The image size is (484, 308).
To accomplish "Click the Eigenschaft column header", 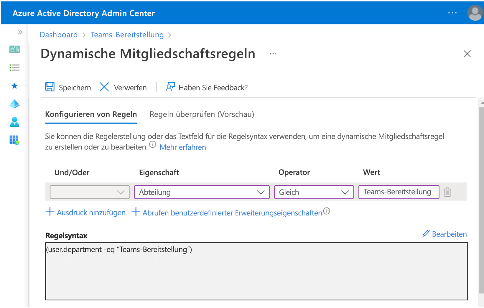I will tap(159, 172).
